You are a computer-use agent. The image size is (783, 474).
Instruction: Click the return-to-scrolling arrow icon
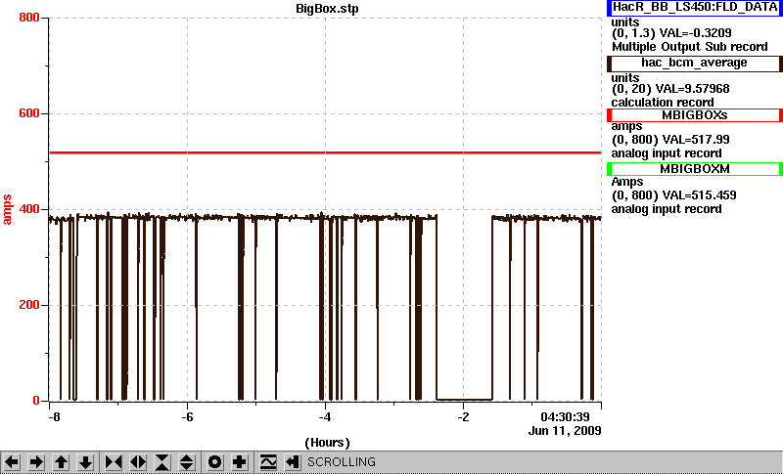(292, 462)
